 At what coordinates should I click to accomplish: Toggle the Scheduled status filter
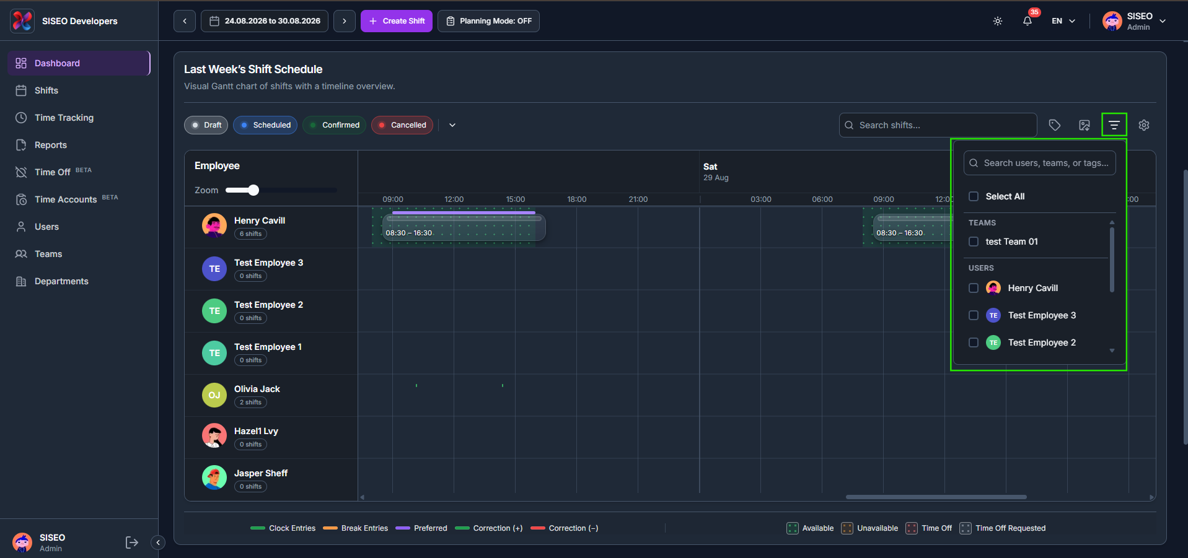(265, 125)
